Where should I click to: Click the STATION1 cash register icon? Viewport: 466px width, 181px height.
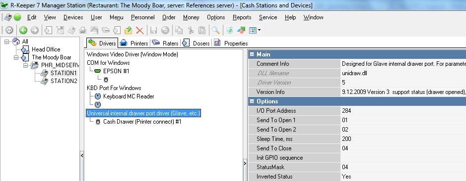(x=44, y=73)
